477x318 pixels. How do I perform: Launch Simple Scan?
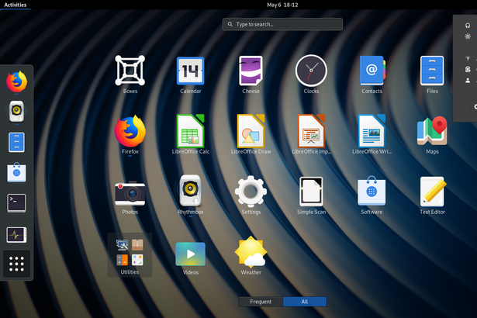tap(311, 195)
